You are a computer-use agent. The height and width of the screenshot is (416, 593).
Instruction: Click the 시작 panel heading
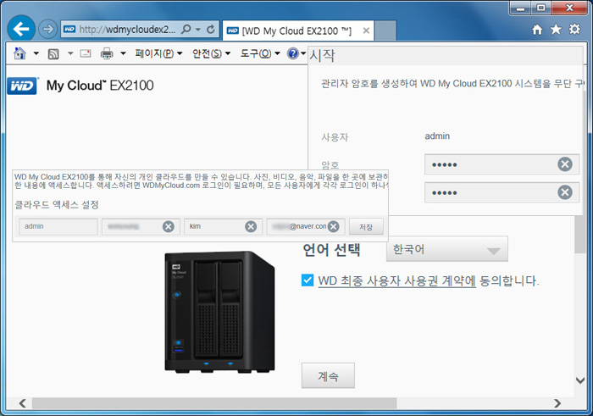pyautogui.click(x=322, y=55)
